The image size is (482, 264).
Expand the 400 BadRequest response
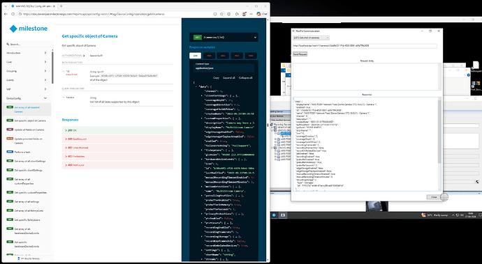click(117, 139)
